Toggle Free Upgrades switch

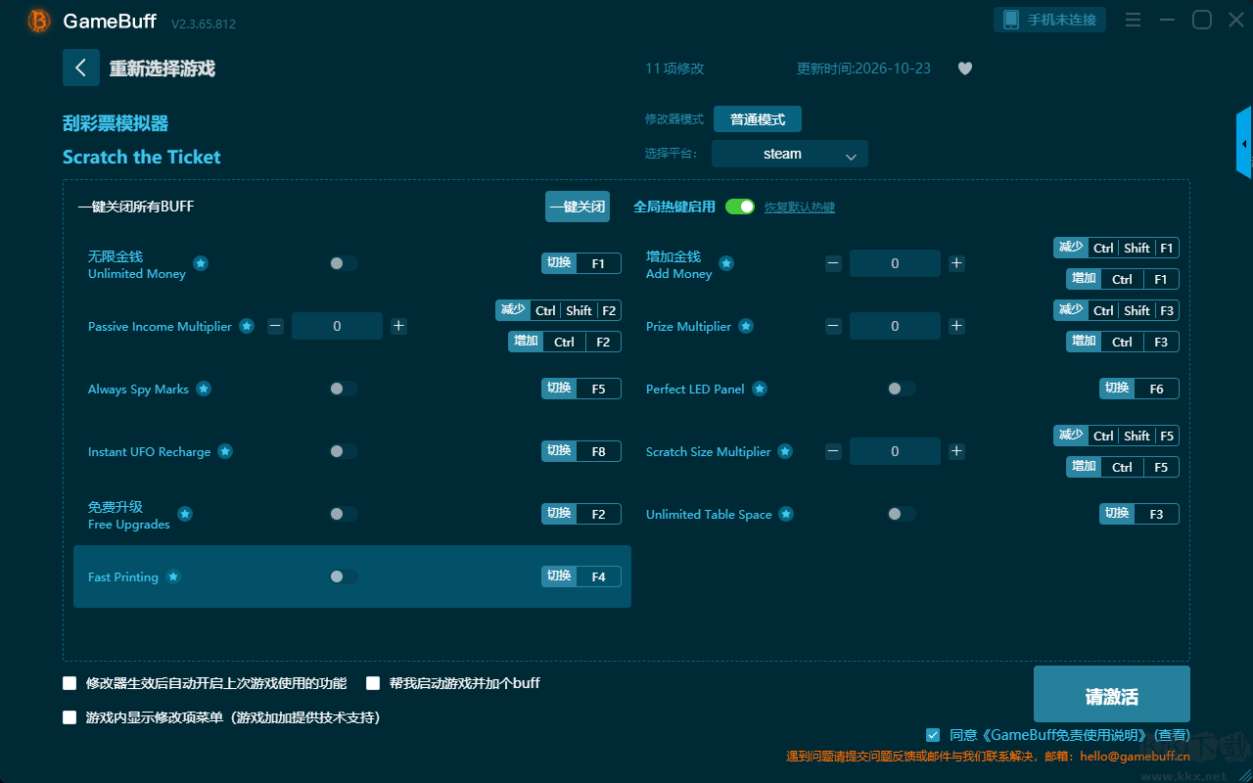click(343, 514)
